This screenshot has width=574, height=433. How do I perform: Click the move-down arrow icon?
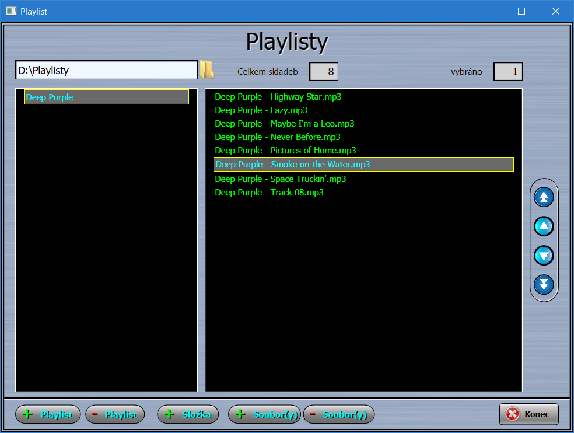point(544,255)
